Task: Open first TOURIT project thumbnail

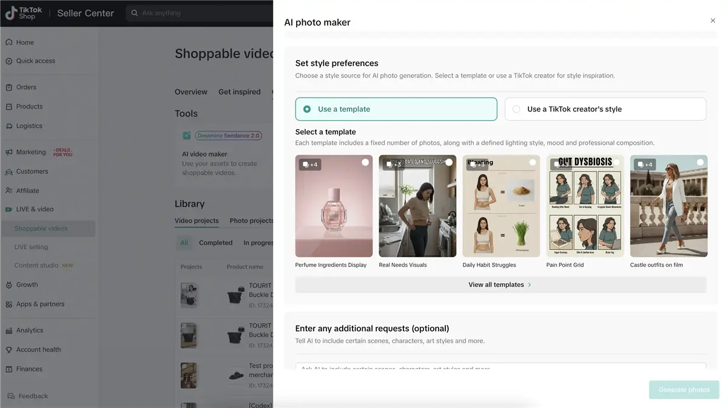Action: tap(189, 295)
